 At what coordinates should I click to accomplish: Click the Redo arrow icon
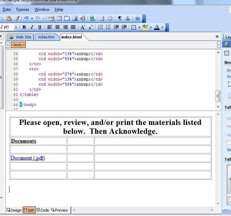pyautogui.click(x=38, y=18)
